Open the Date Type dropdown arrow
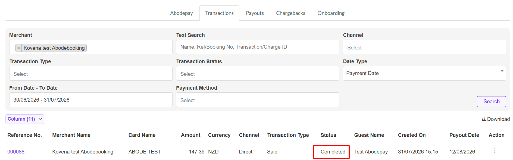The image size is (513, 160). (502, 71)
